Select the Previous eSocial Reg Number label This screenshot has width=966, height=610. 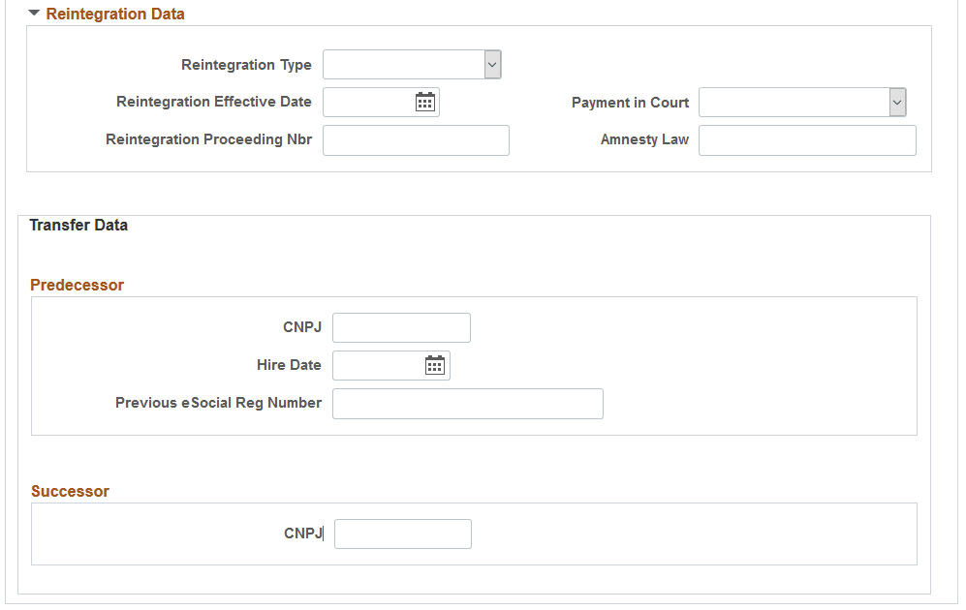point(219,403)
